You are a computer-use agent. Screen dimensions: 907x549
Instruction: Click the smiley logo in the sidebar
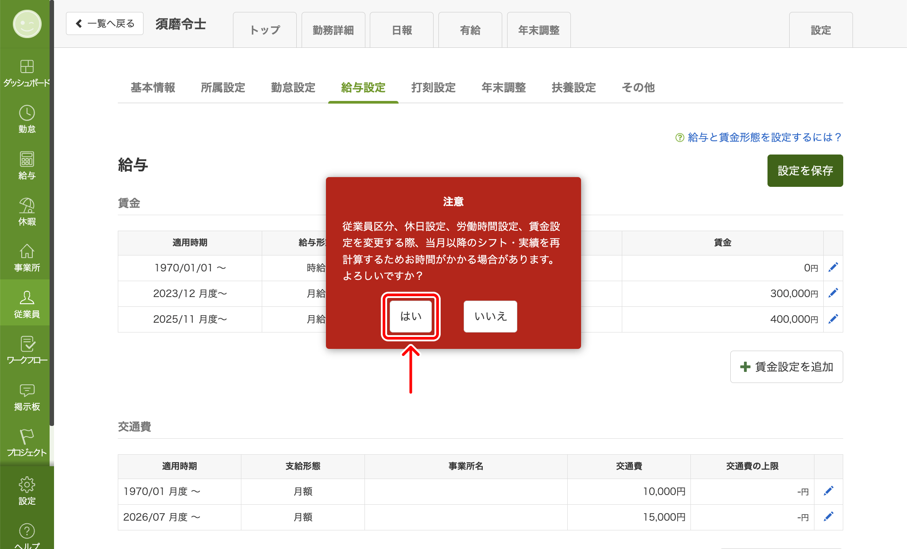pyautogui.click(x=27, y=24)
